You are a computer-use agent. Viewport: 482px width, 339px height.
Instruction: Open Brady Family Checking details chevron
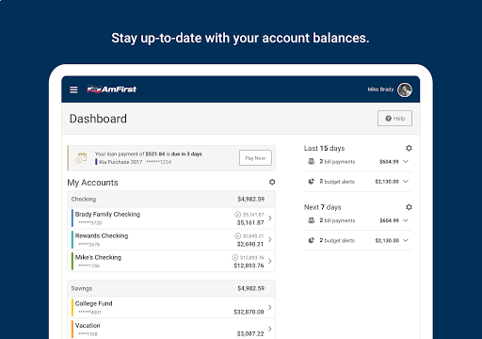[x=270, y=218]
